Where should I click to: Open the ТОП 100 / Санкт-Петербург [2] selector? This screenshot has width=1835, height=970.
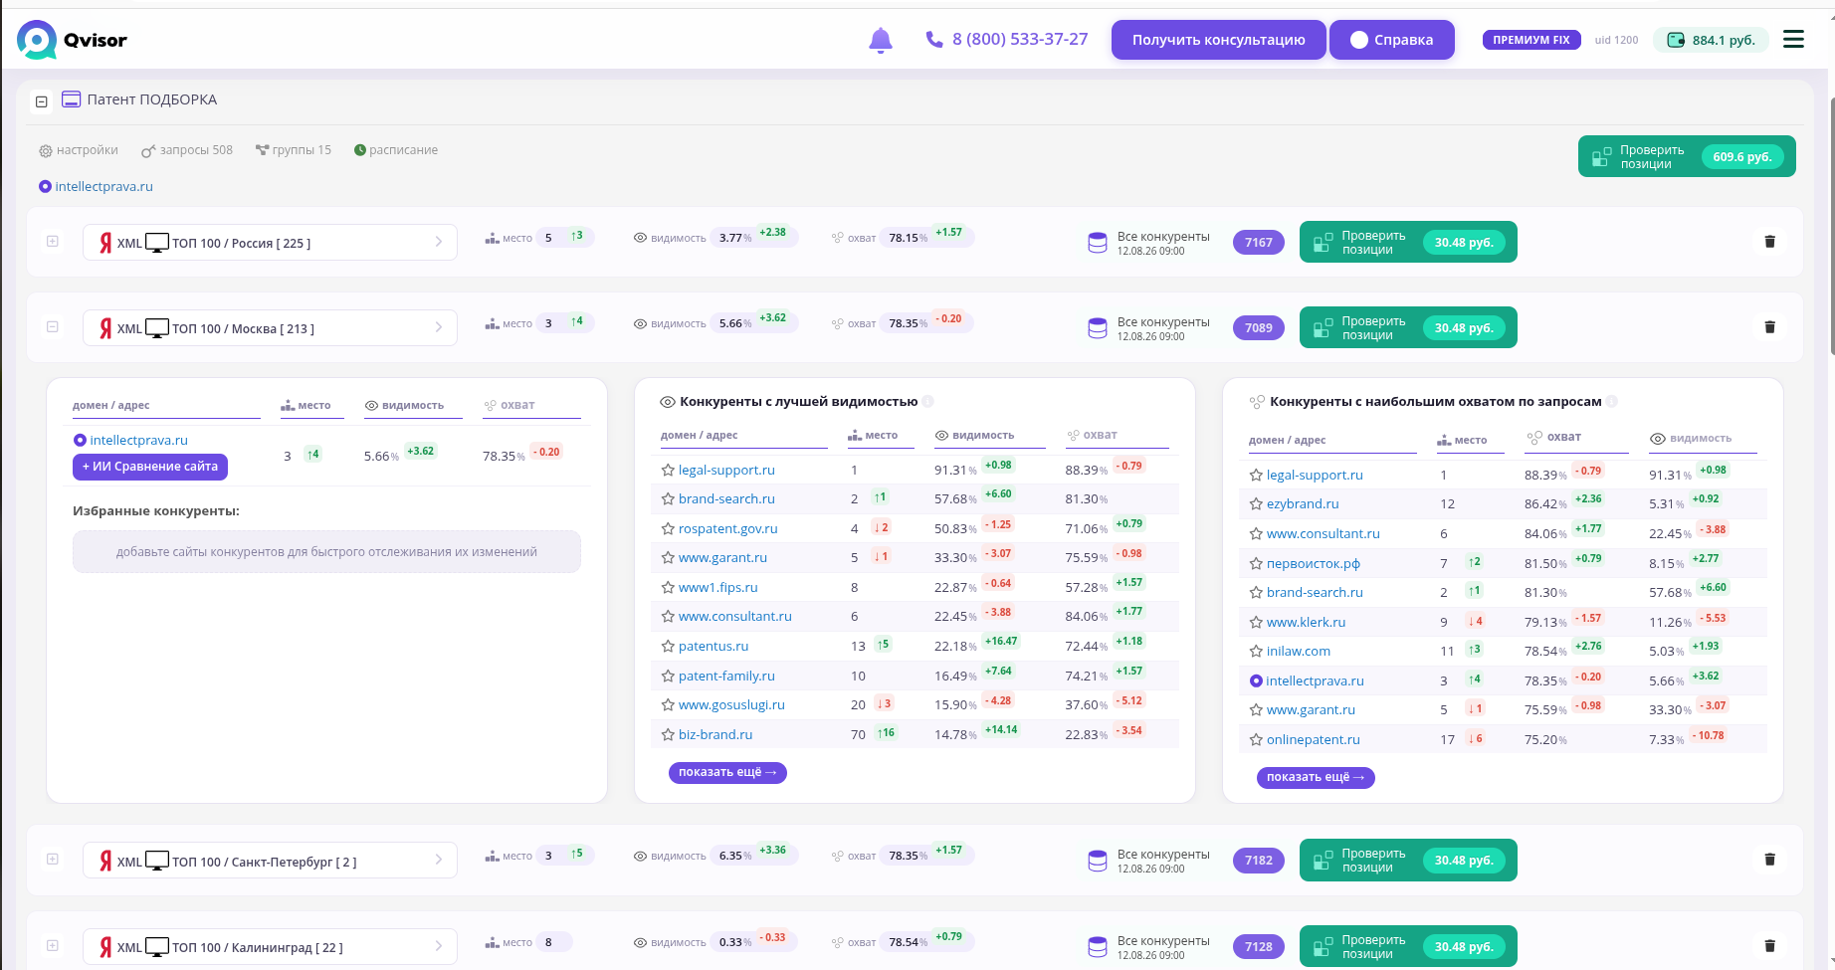[x=270, y=862]
